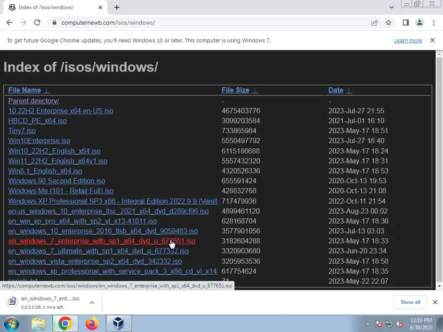Click file size 4675403776

coord(241,111)
